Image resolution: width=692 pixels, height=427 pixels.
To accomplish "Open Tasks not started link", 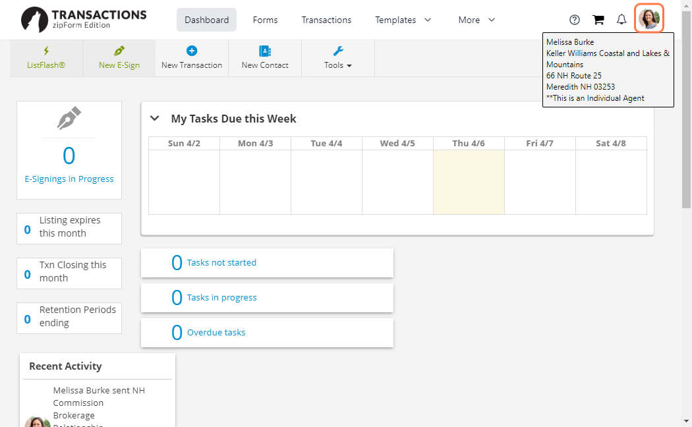I will 221,262.
